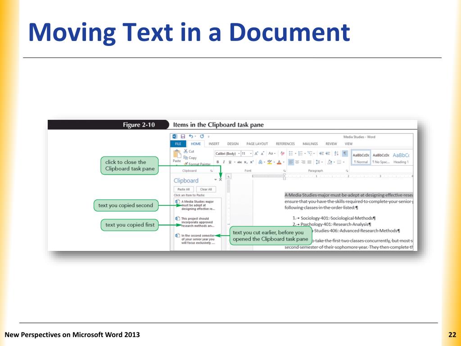This screenshot has height=346, width=461.
Task: Toggle Underline formatting
Action: coord(230,162)
